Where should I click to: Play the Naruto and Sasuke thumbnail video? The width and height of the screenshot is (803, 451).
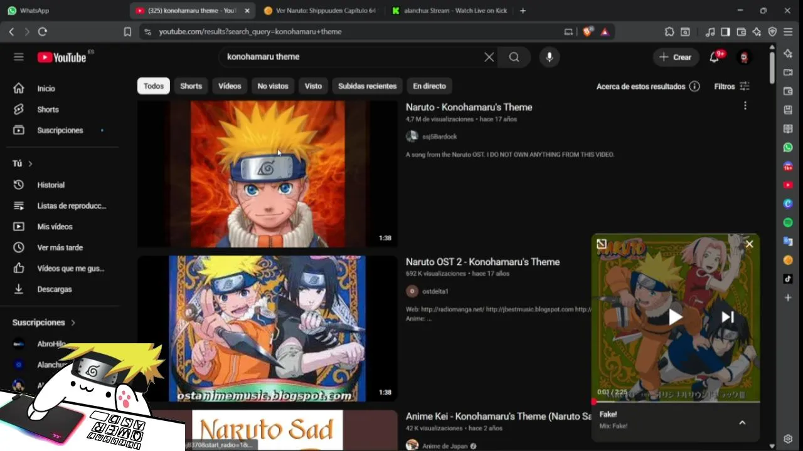pos(267,329)
